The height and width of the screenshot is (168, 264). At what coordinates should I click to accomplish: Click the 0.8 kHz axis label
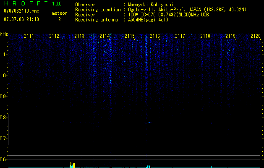pyautogui.click(x=3, y=118)
